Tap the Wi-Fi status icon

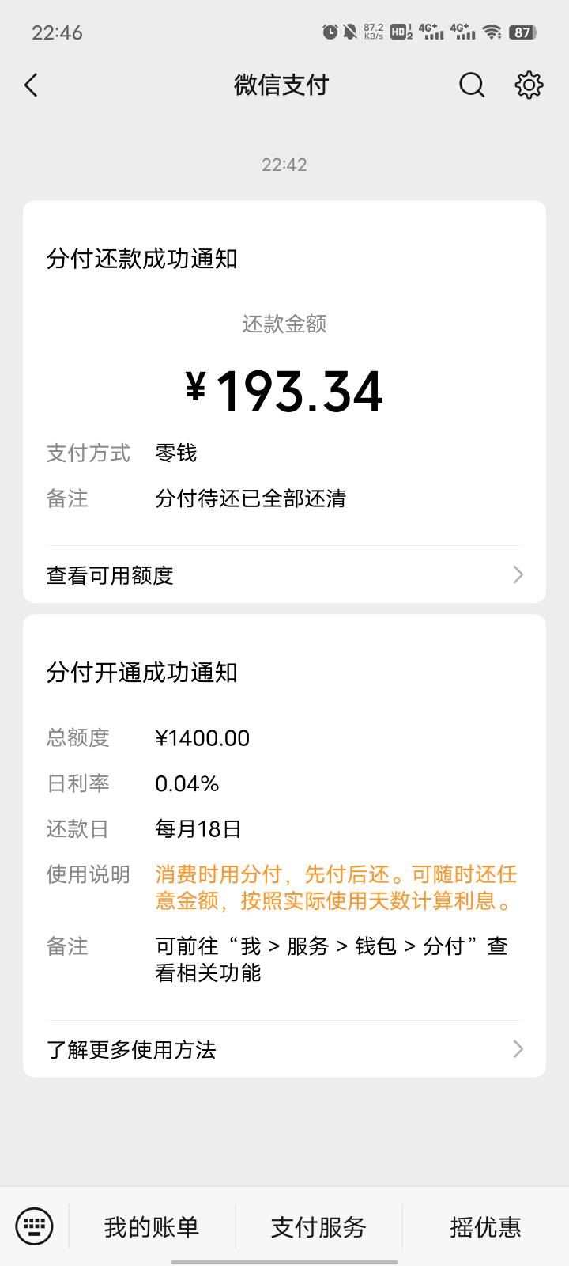tap(492, 32)
